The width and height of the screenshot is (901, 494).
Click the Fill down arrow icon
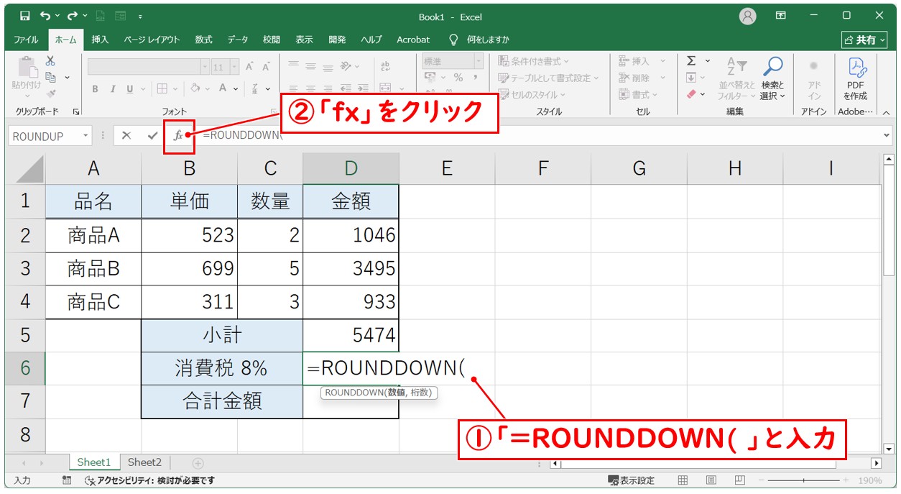coord(691,78)
